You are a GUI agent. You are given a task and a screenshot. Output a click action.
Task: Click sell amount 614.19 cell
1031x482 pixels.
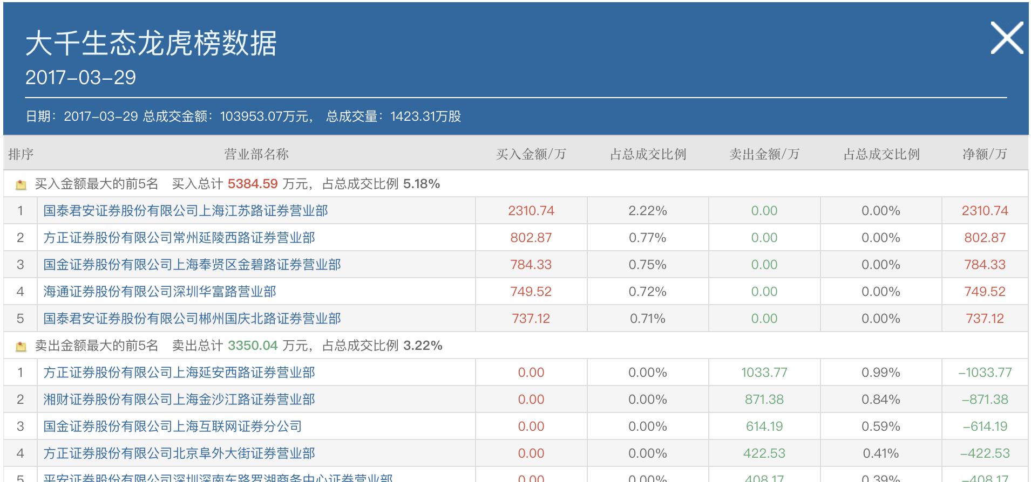tap(764, 426)
